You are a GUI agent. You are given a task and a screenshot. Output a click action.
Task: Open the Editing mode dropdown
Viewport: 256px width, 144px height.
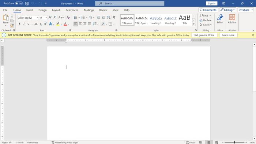point(228,10)
